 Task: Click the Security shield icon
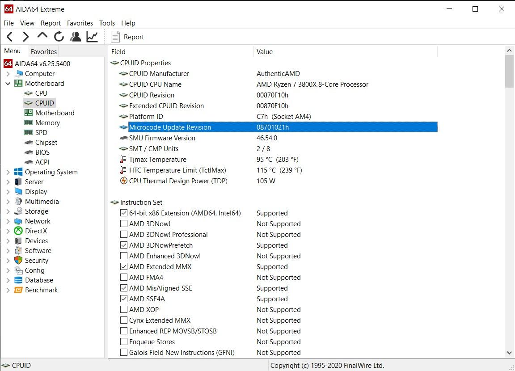[x=18, y=260]
